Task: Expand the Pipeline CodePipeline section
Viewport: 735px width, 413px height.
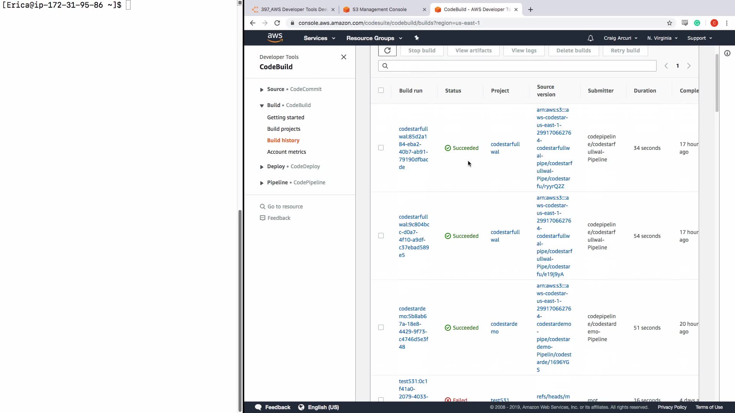Action: click(x=262, y=183)
